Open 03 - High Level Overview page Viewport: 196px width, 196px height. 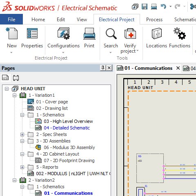tap(68, 121)
